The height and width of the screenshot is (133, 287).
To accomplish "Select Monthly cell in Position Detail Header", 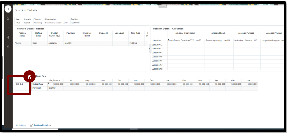I will 72,43.
